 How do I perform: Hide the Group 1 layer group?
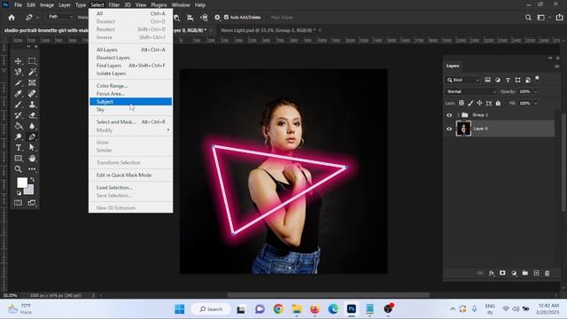[x=449, y=115]
